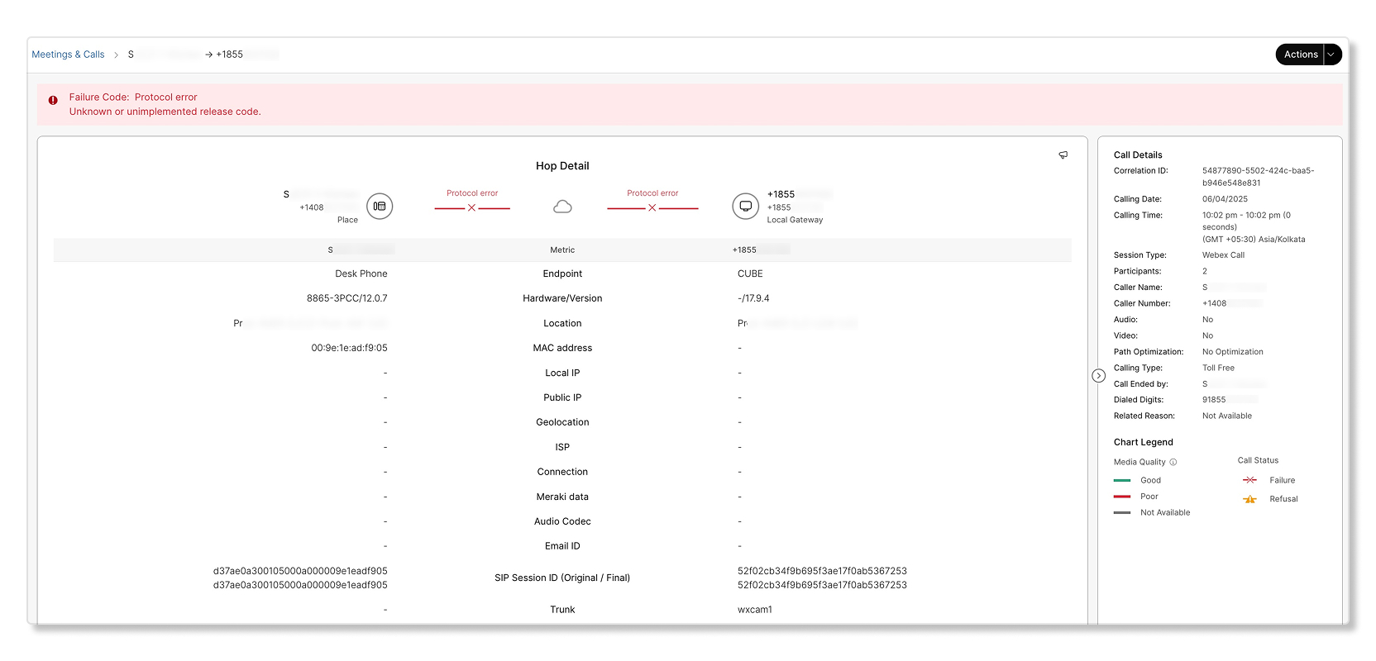Screen dimensions: 1376x661
Task: Click the first Protocol error X marker
Action: tap(471, 208)
